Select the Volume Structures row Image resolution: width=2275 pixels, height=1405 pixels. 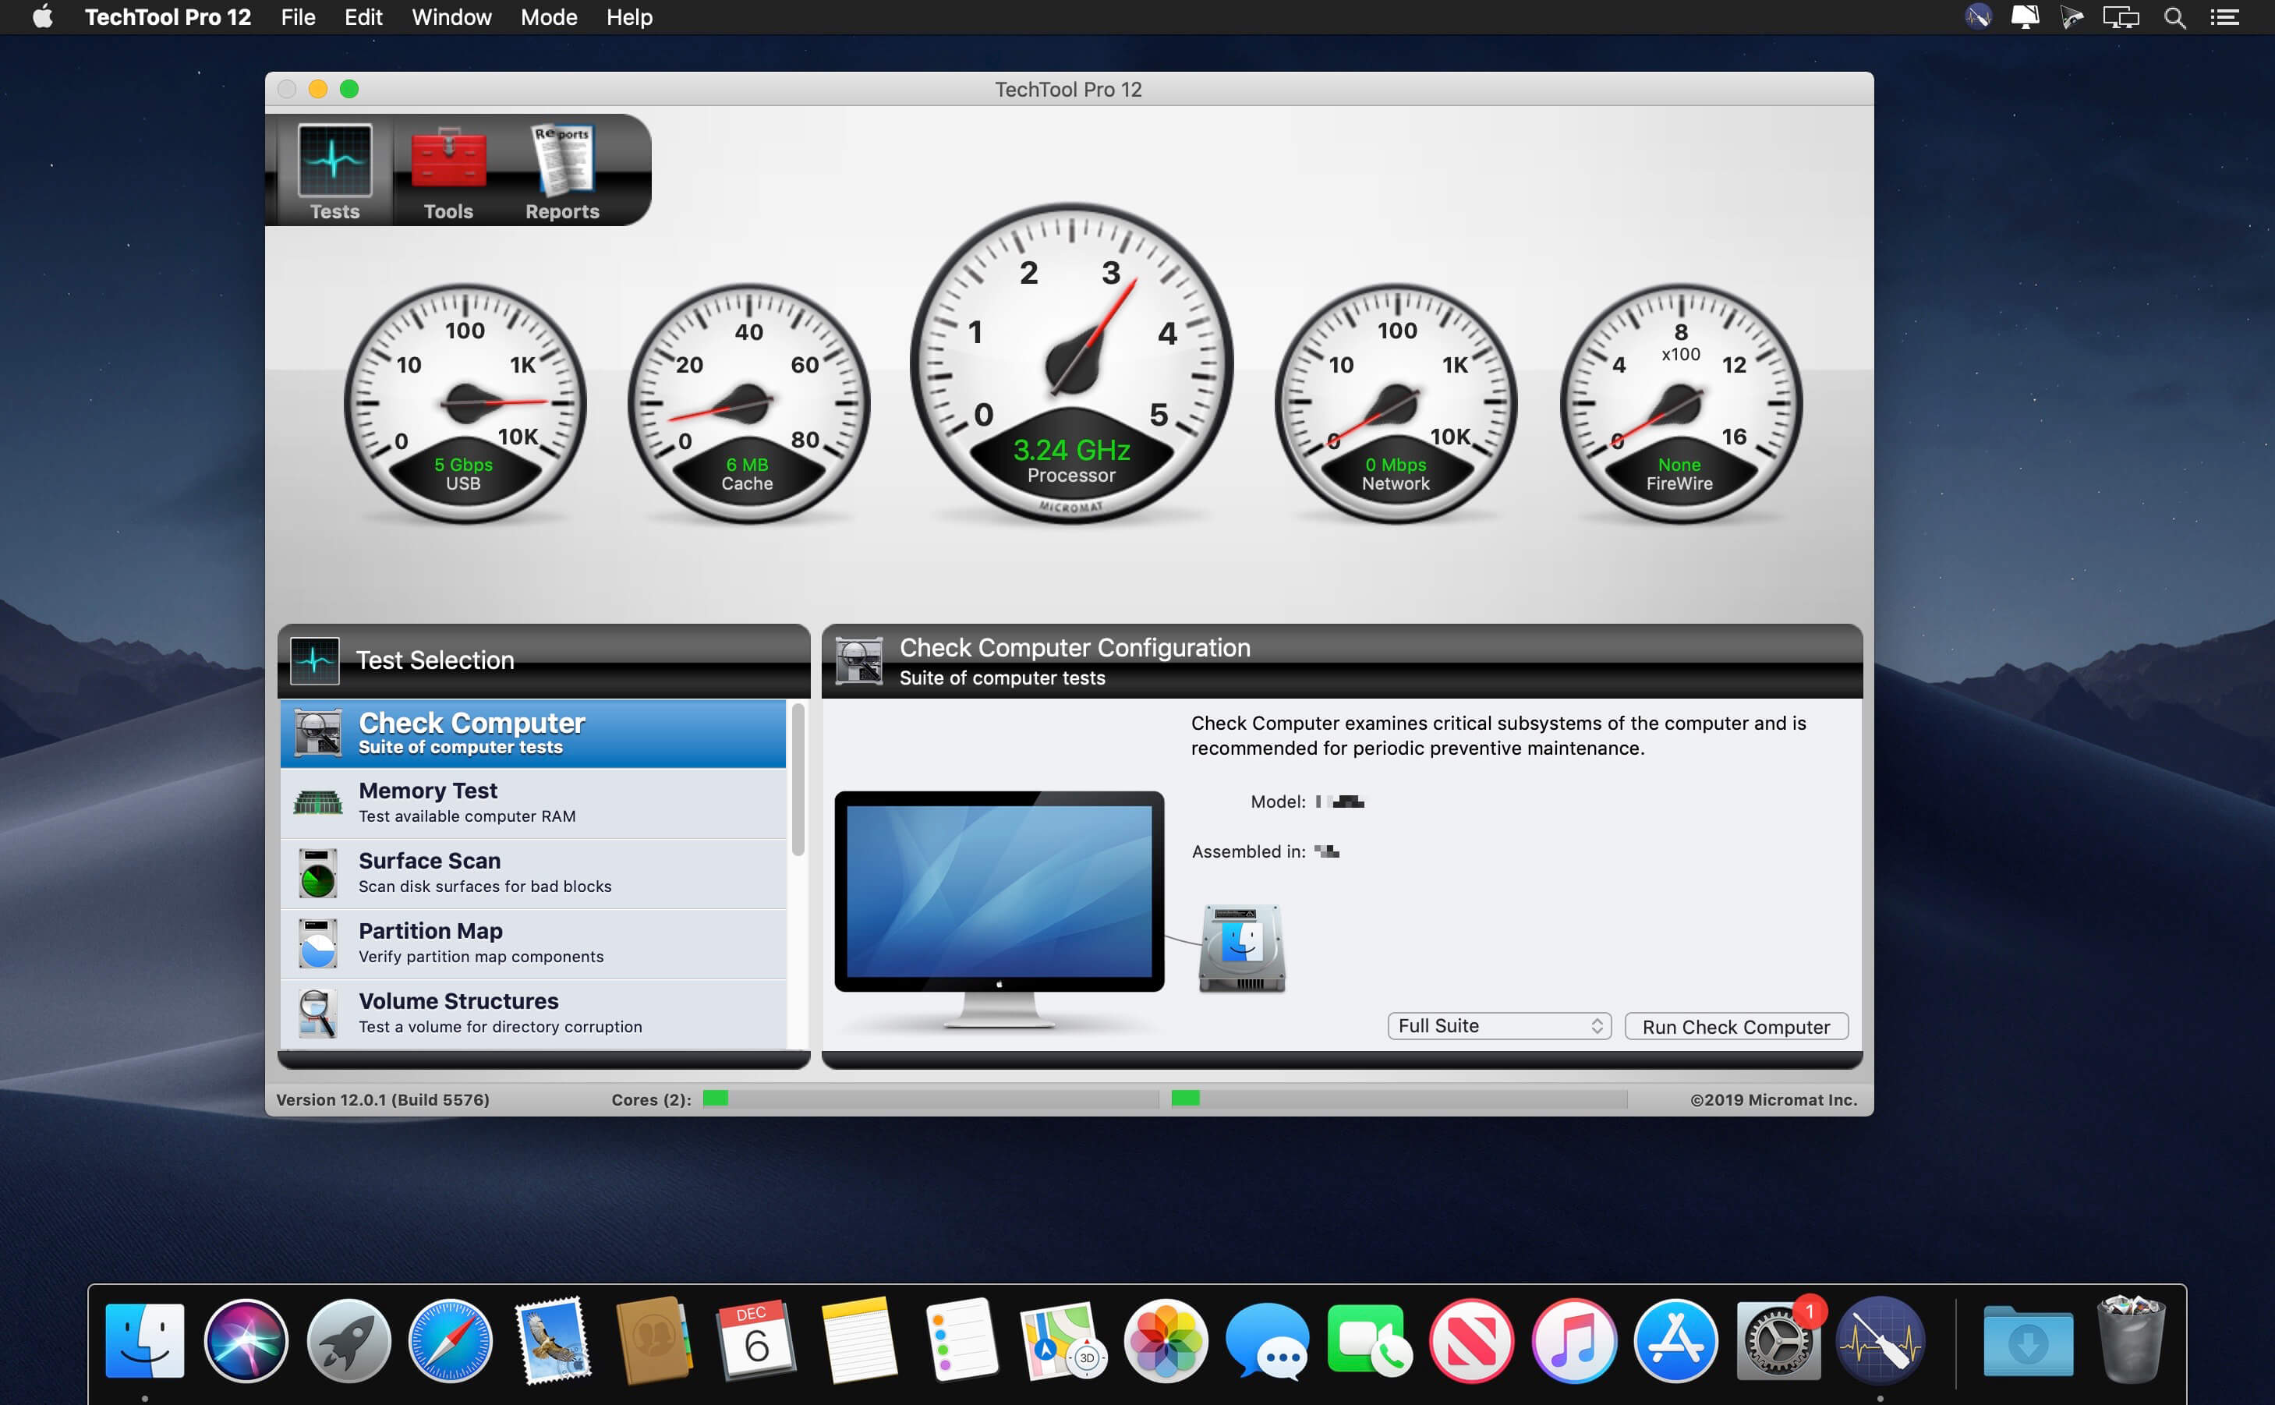tap(533, 1014)
